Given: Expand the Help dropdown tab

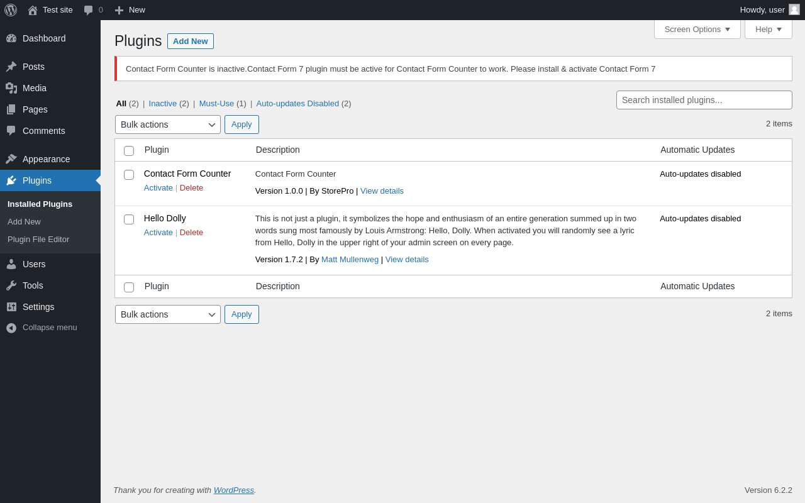Looking at the screenshot, I should 768,29.
